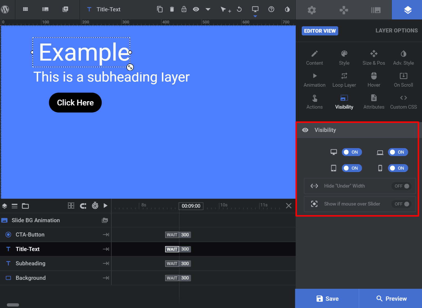The width and height of the screenshot is (422, 308).
Task: Open the desktop device view selector
Action: click(x=255, y=9)
